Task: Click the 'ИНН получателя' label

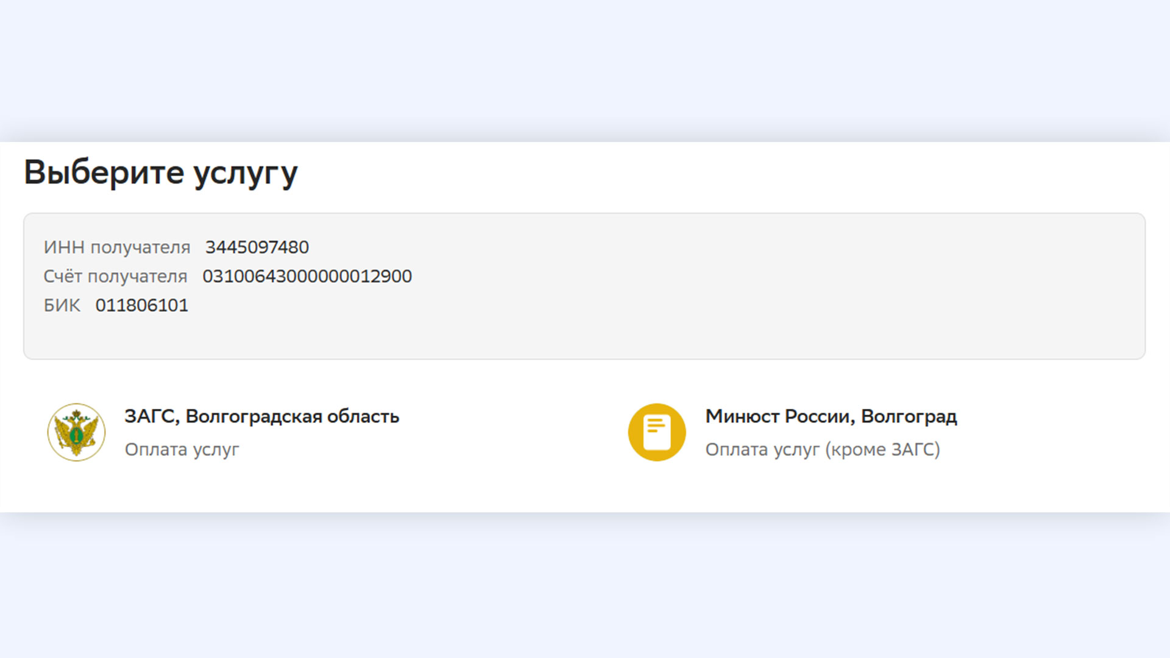Action: click(x=117, y=247)
